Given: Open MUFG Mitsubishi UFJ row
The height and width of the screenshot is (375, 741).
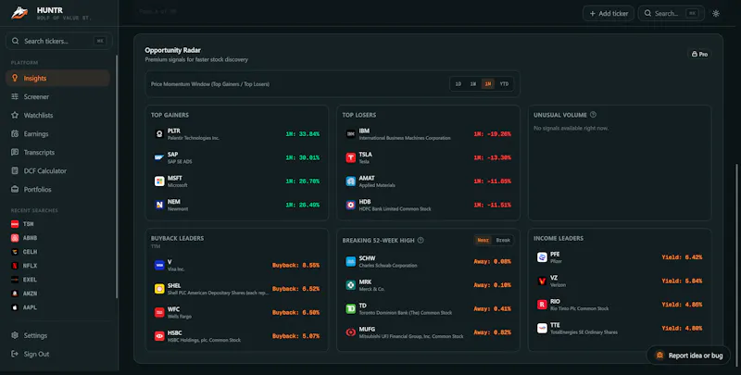Looking at the screenshot, I should pos(428,332).
